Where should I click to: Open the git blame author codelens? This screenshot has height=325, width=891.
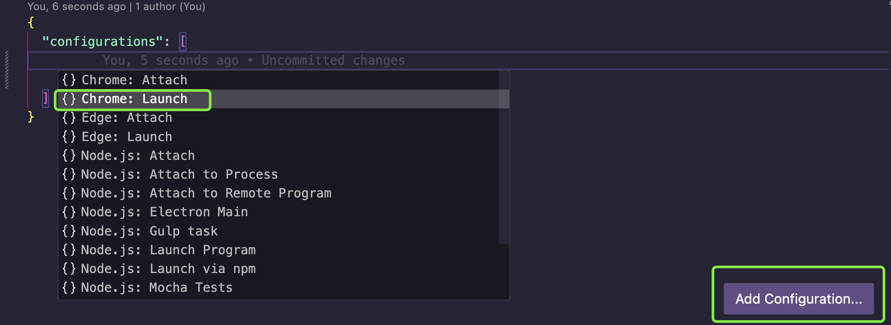click(x=116, y=7)
